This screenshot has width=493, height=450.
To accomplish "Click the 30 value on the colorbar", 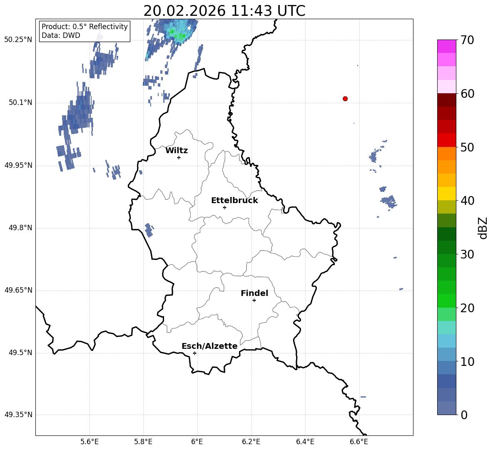I will [467, 254].
